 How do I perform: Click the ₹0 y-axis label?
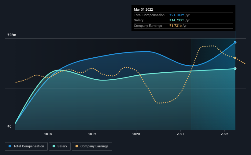pyautogui.click(x=9, y=126)
